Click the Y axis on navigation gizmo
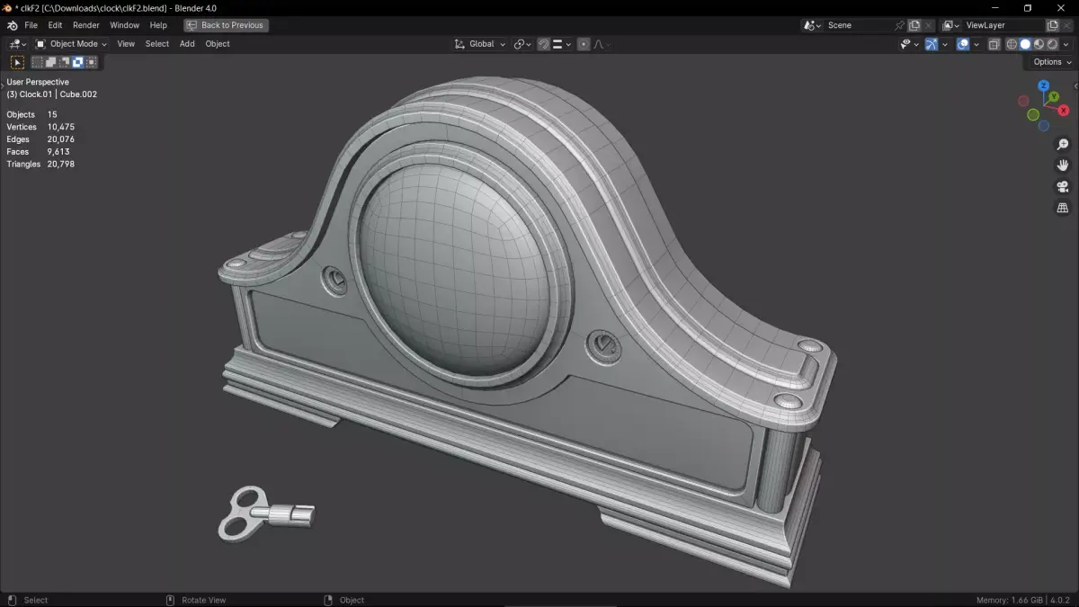This screenshot has height=607, width=1079. pyautogui.click(x=1054, y=96)
